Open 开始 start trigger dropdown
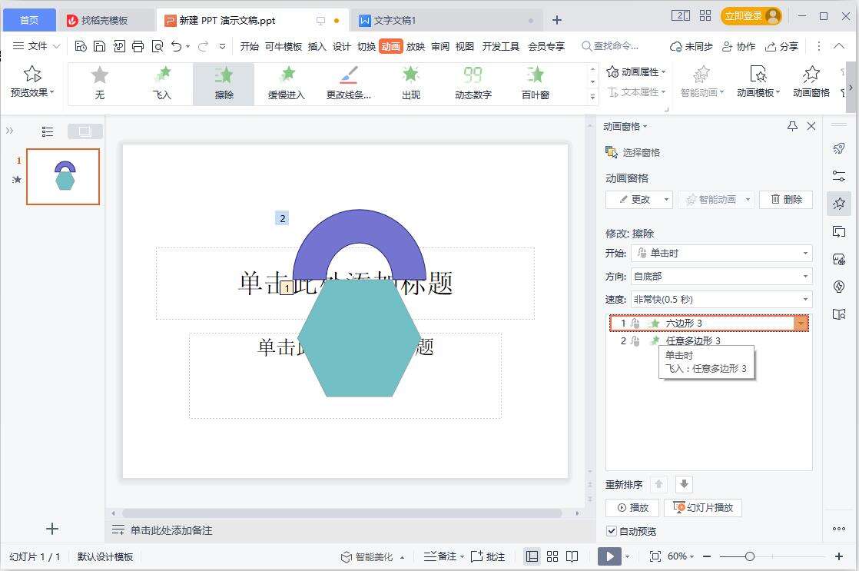 tap(721, 253)
